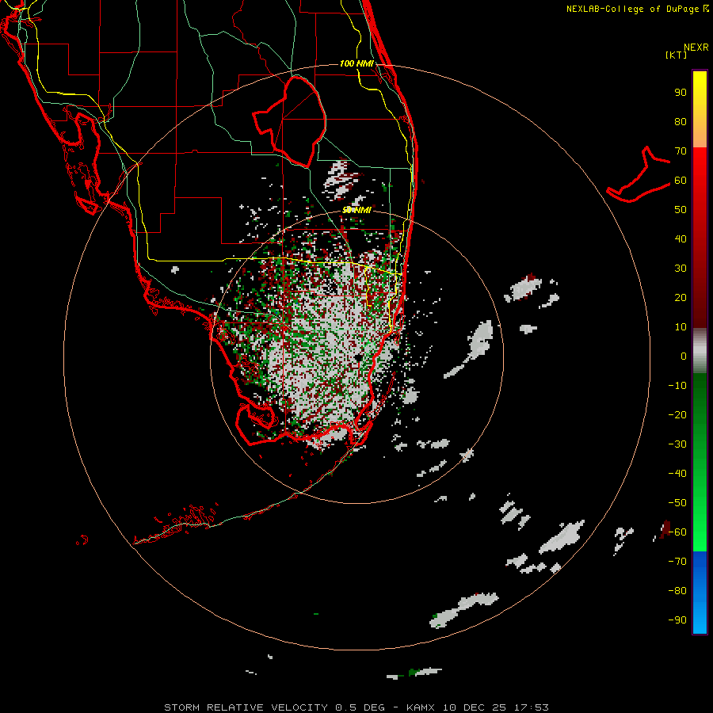Click the -40 value on velocity scale
The image size is (713, 713).
point(677,474)
